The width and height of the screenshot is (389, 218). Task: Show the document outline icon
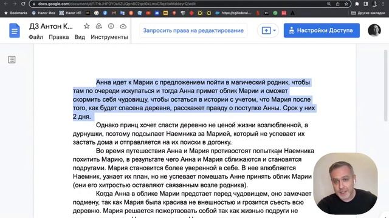tap(12, 59)
